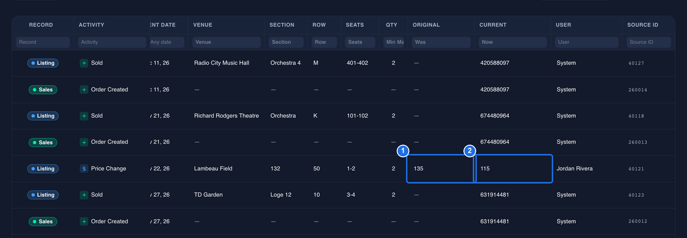
Task: Focus the Activity filter field
Action: pos(112,42)
